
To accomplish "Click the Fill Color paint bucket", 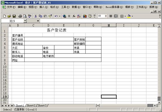I will click(x=129, y=16).
